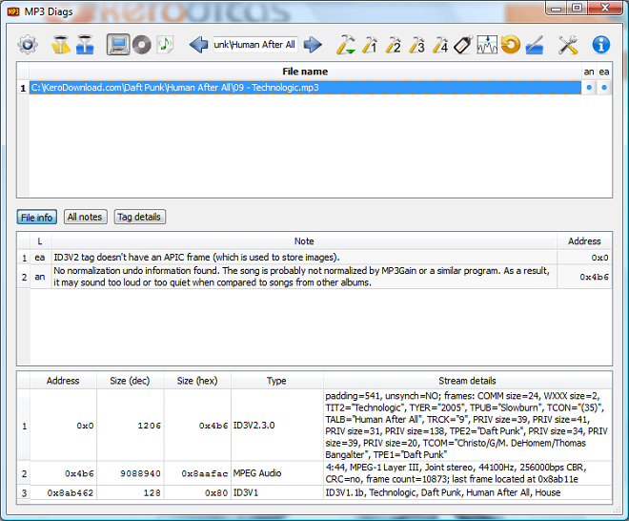Open the tag editor label icon

[463, 45]
